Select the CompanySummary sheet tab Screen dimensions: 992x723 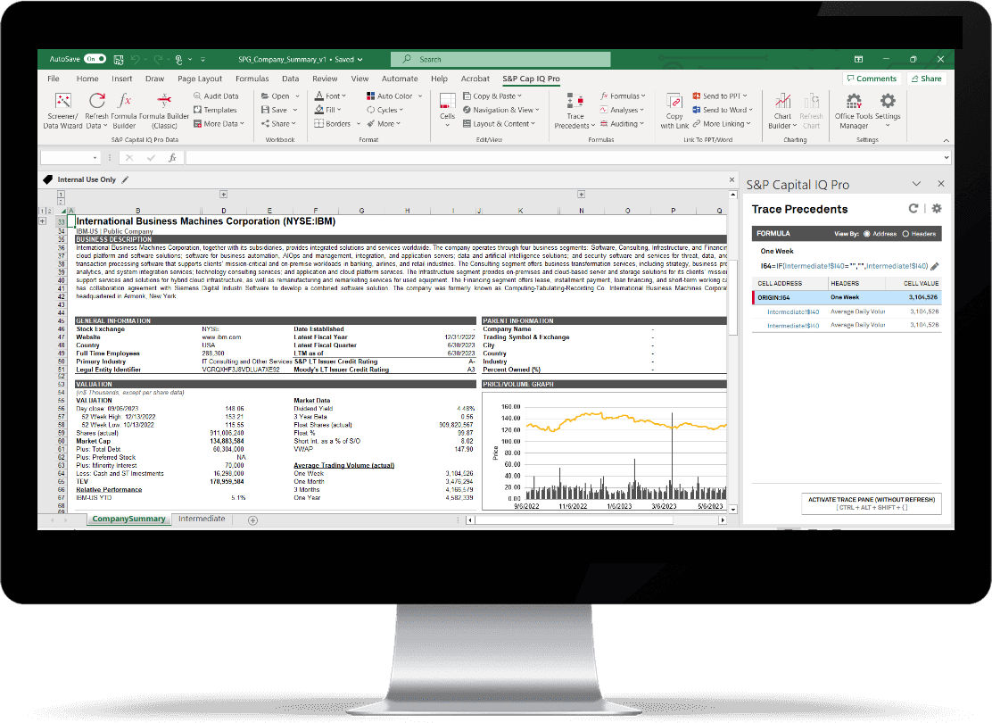pyautogui.click(x=128, y=519)
